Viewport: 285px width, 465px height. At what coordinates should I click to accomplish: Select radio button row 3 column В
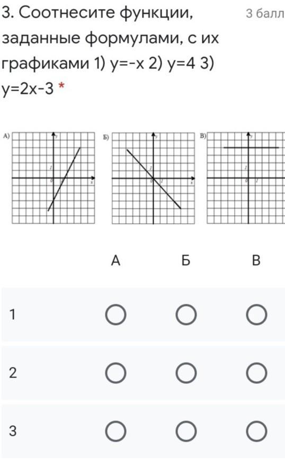256,431
